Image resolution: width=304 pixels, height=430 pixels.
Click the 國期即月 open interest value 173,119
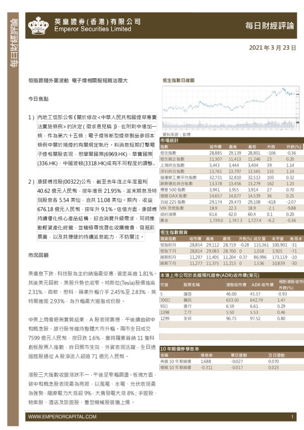[x=279, y=257]
